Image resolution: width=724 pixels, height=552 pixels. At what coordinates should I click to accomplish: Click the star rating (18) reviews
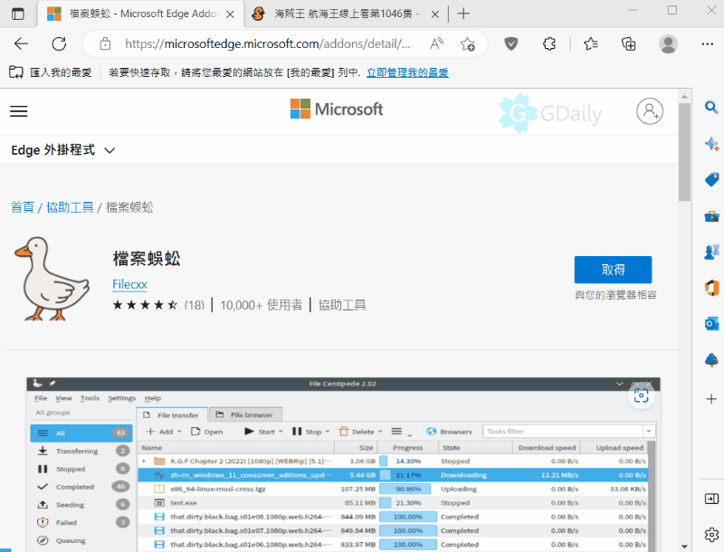(x=158, y=305)
